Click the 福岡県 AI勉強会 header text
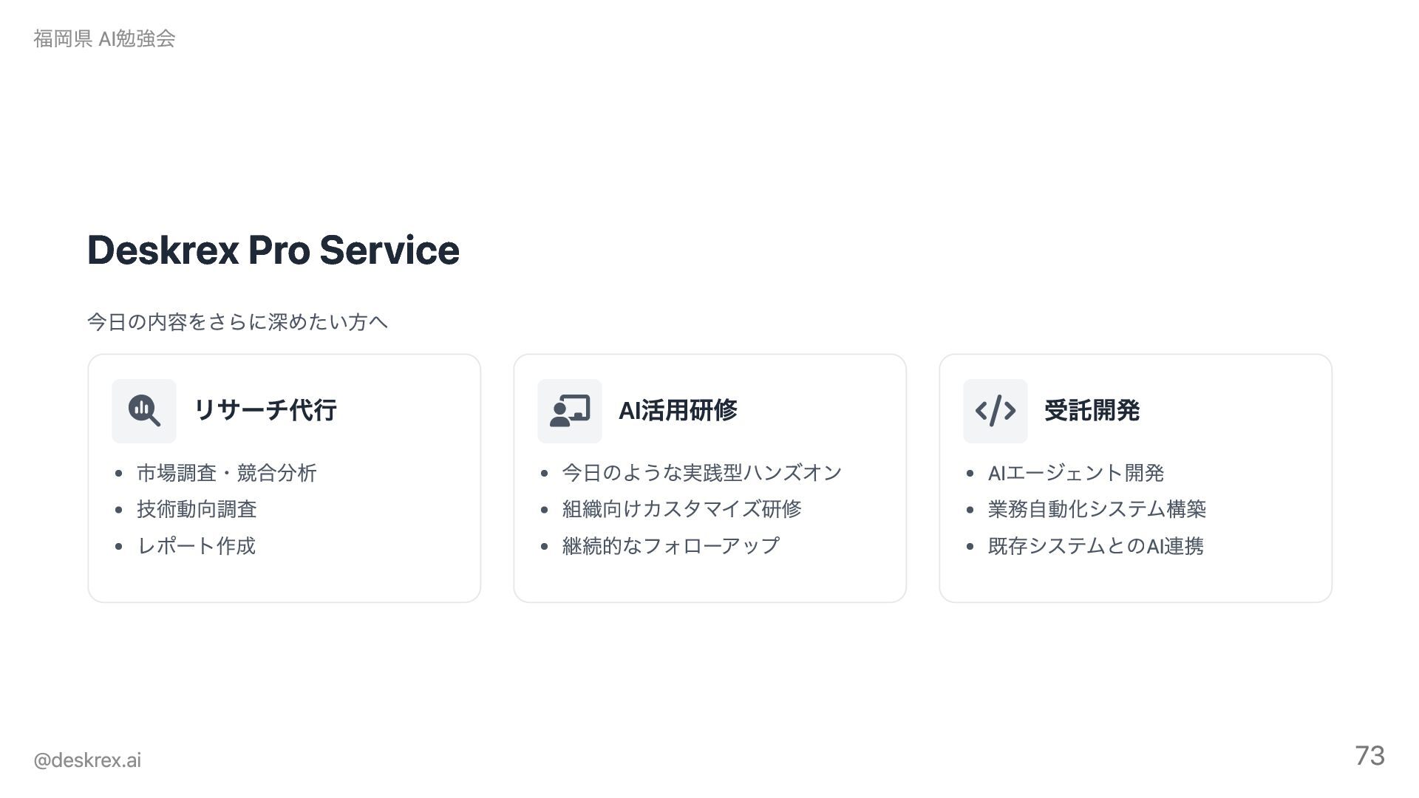The width and height of the screenshot is (1419, 798). [104, 38]
